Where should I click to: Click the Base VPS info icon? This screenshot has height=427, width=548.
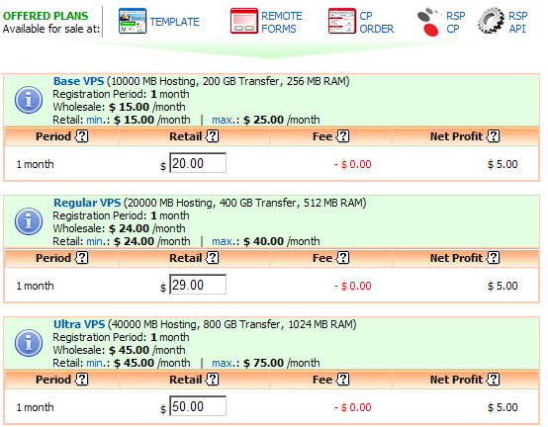point(29,100)
